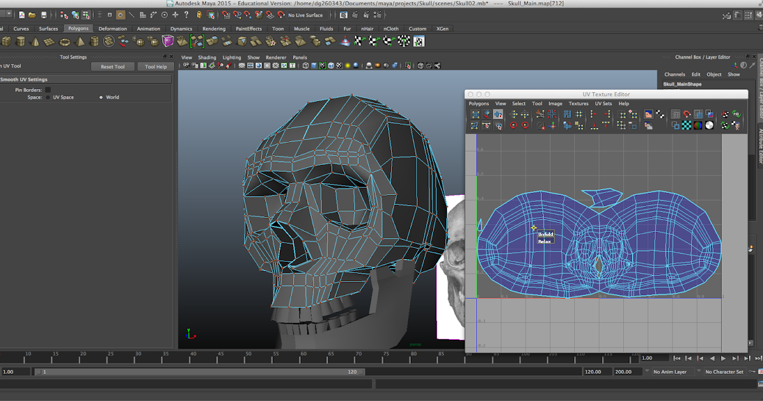Image resolution: width=763 pixels, height=401 pixels.
Task: Open the Textures menu in the UV Texture Editor
Action: [x=579, y=103]
